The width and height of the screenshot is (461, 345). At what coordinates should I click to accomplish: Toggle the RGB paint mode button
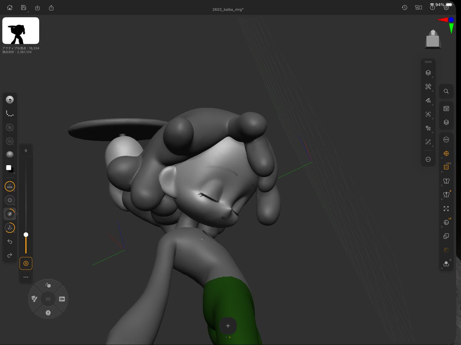[10, 186]
